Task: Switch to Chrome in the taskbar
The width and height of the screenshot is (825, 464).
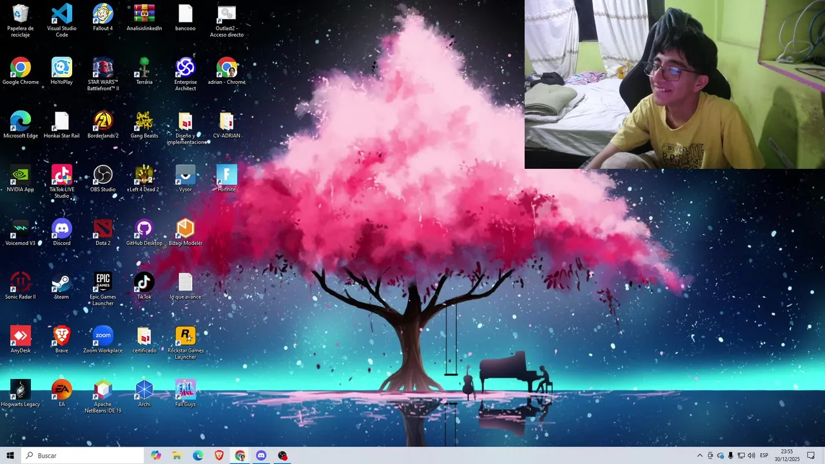Action: [x=240, y=456]
